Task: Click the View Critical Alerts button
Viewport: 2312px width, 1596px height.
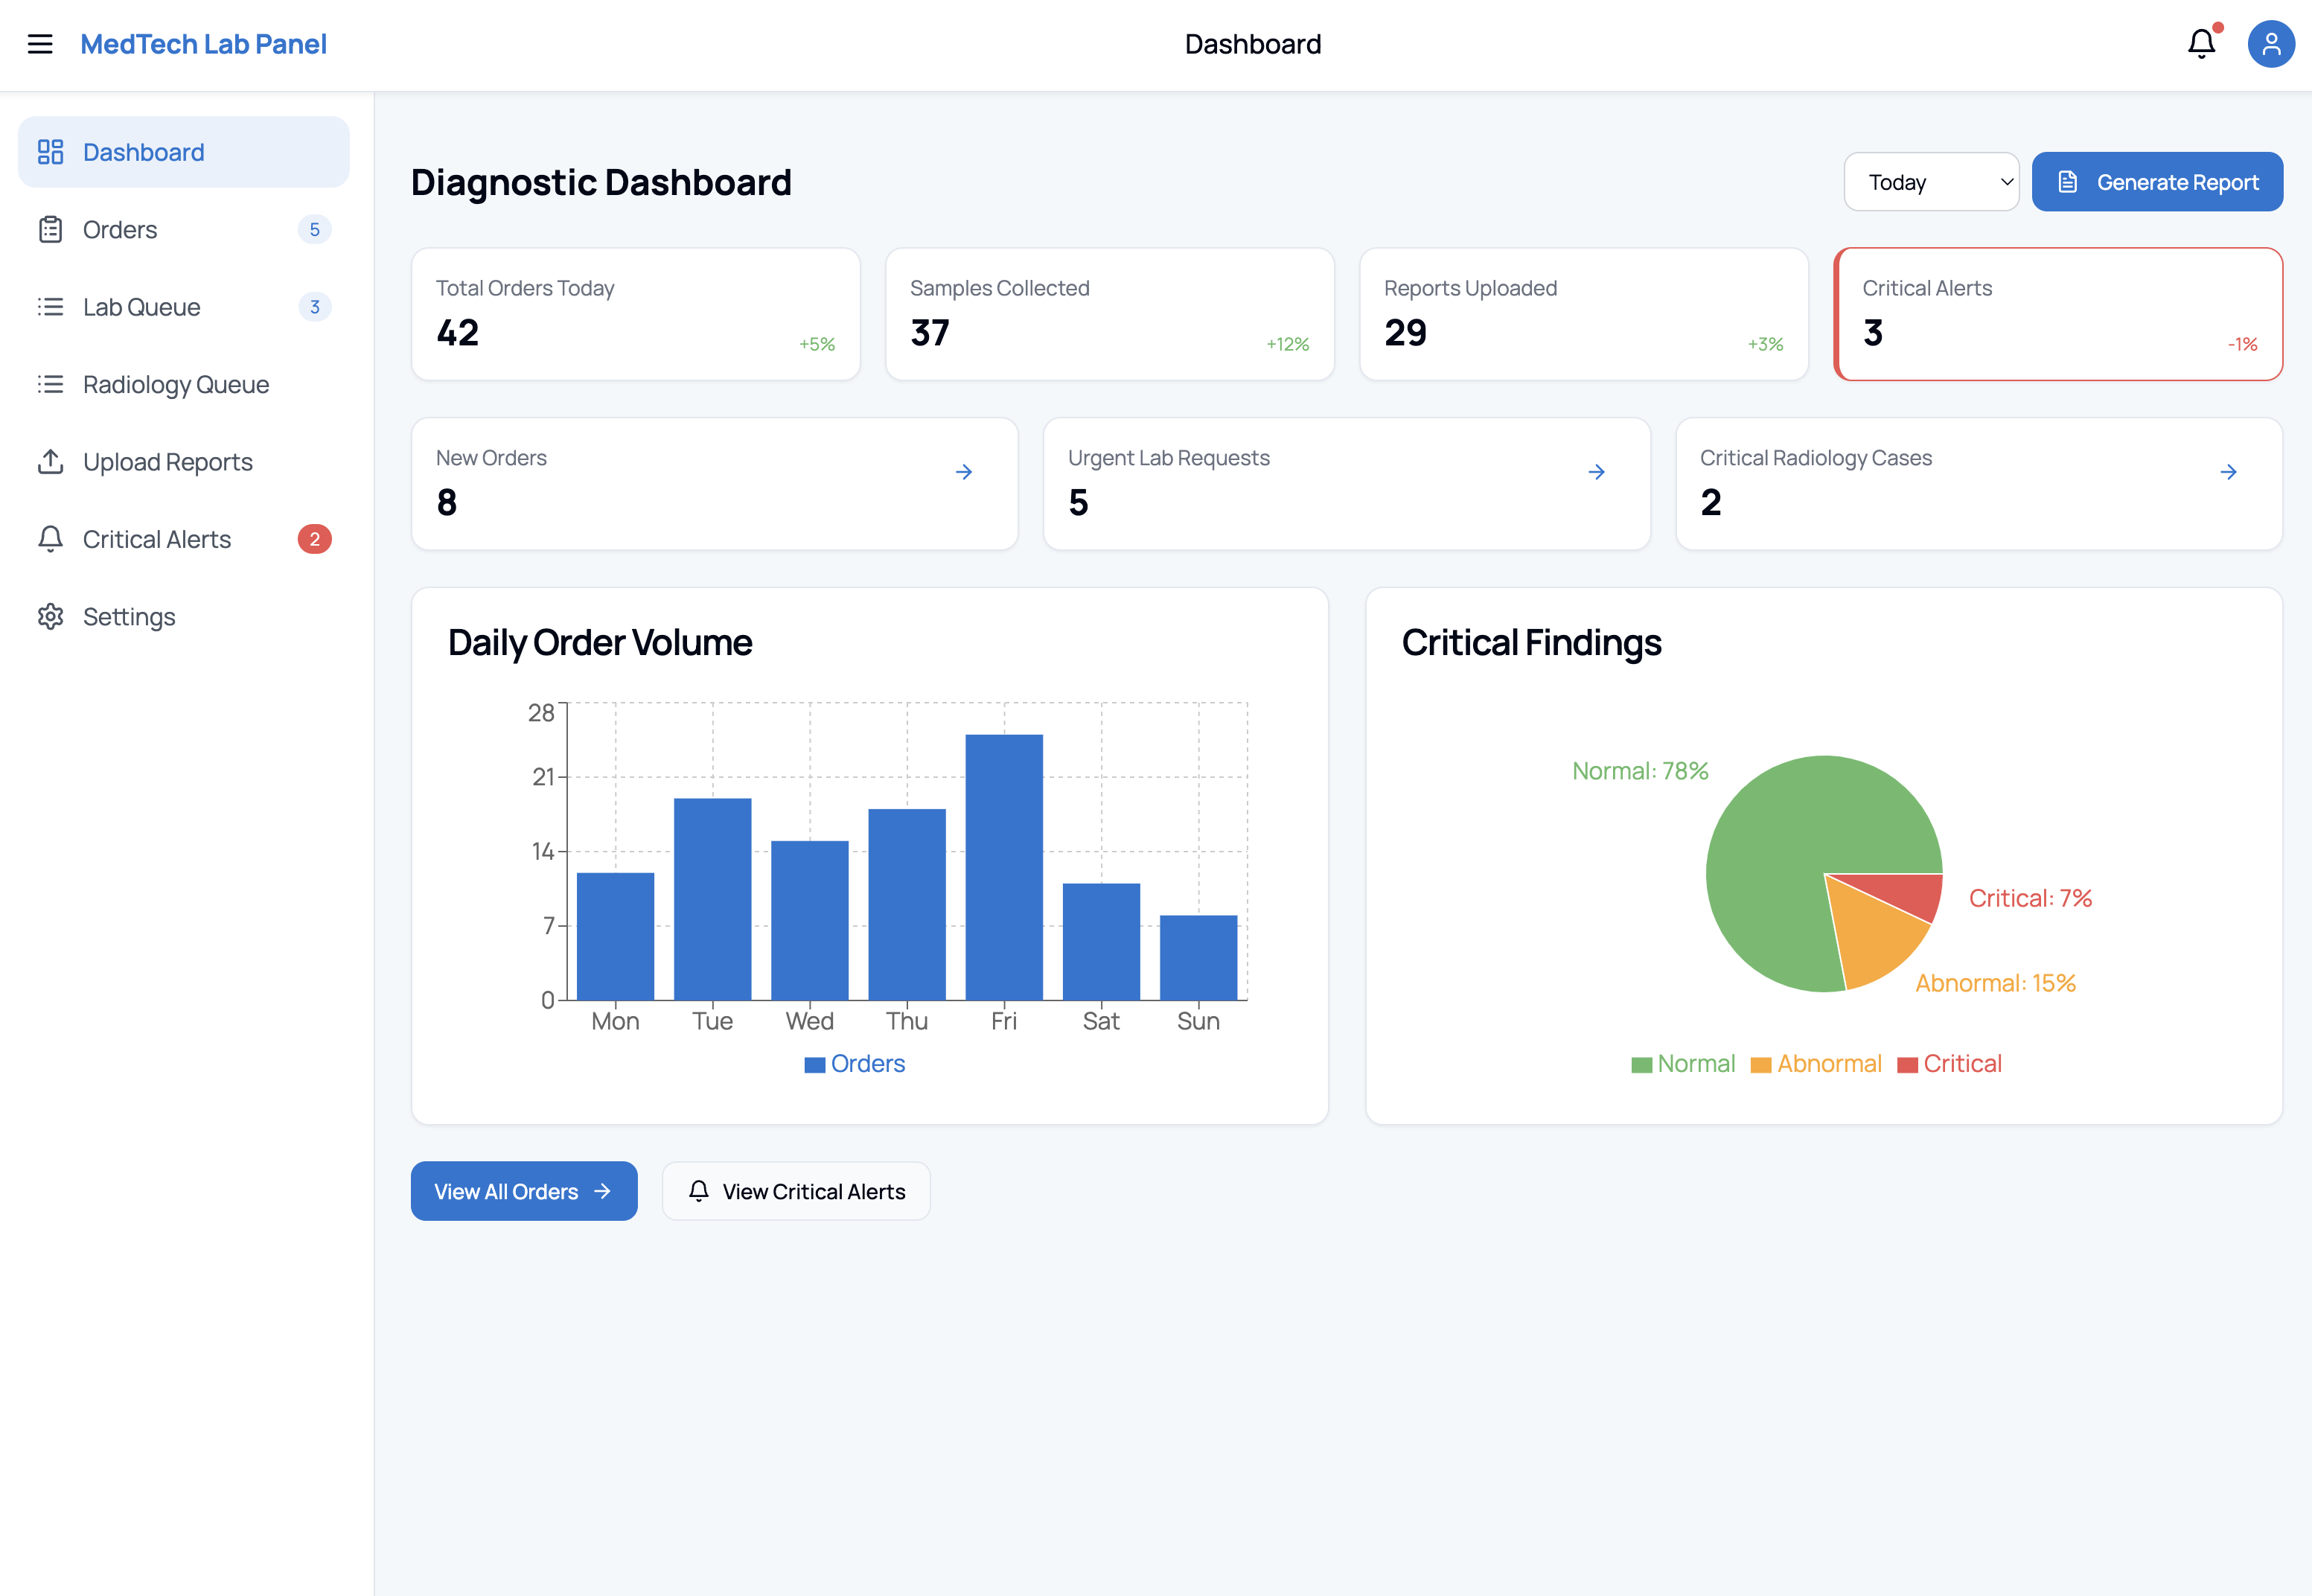Action: pos(796,1191)
